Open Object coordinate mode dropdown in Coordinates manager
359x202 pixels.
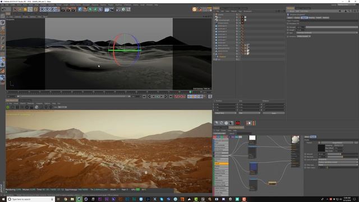tap(225, 113)
